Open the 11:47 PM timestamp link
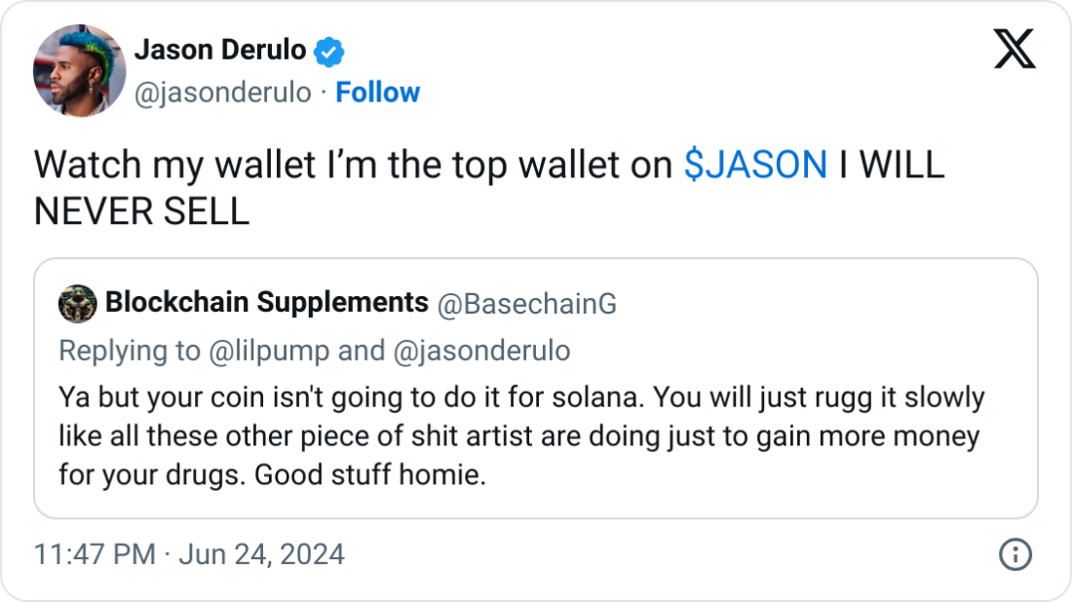 pyautogui.click(x=95, y=555)
